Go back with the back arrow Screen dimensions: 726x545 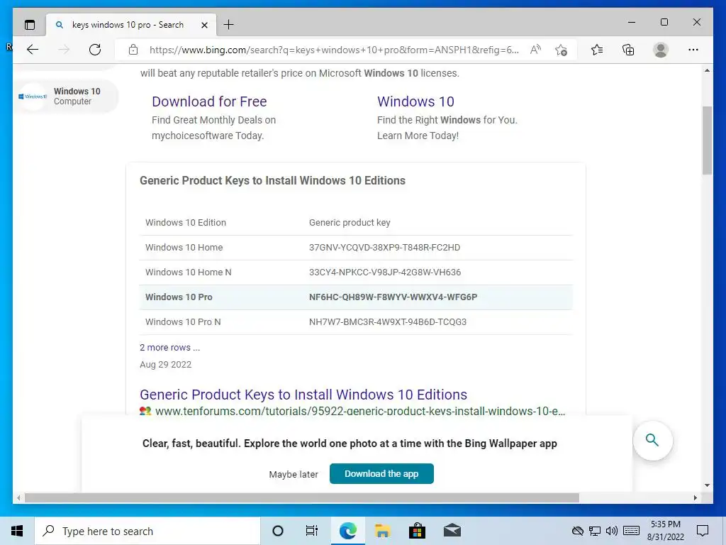tap(33, 50)
